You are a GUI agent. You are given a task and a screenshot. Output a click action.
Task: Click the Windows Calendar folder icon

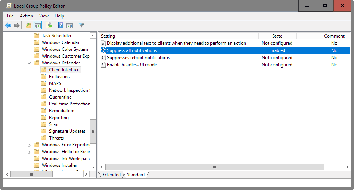[x=36, y=42]
